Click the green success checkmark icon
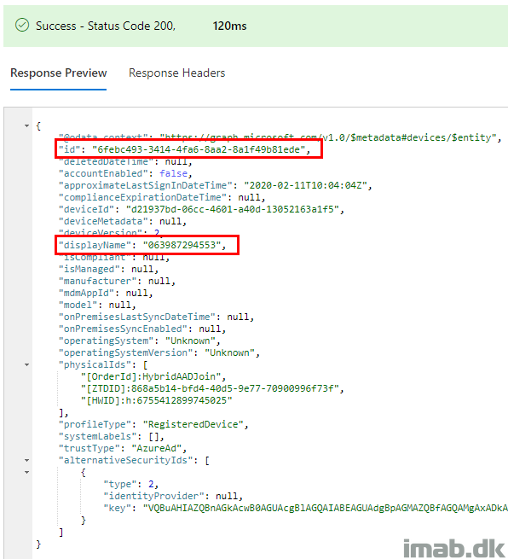This screenshot has height=559, width=508. (x=22, y=26)
